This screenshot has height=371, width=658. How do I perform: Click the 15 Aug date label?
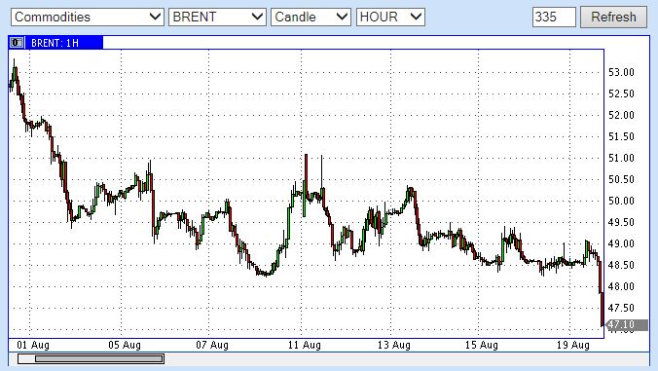coord(481,345)
